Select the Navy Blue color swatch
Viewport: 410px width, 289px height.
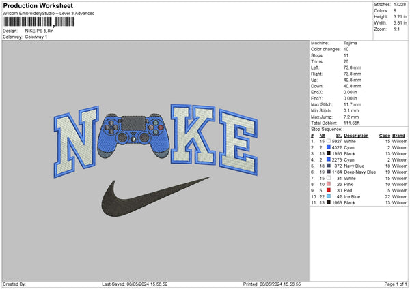(329, 166)
